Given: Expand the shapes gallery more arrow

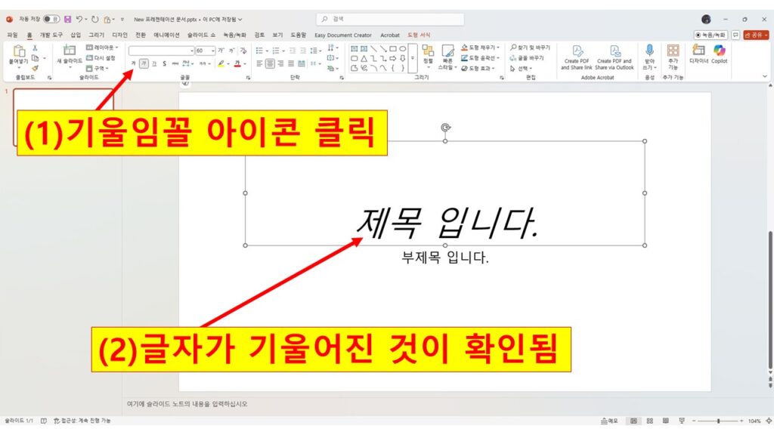Looking at the screenshot, I should (x=413, y=58).
